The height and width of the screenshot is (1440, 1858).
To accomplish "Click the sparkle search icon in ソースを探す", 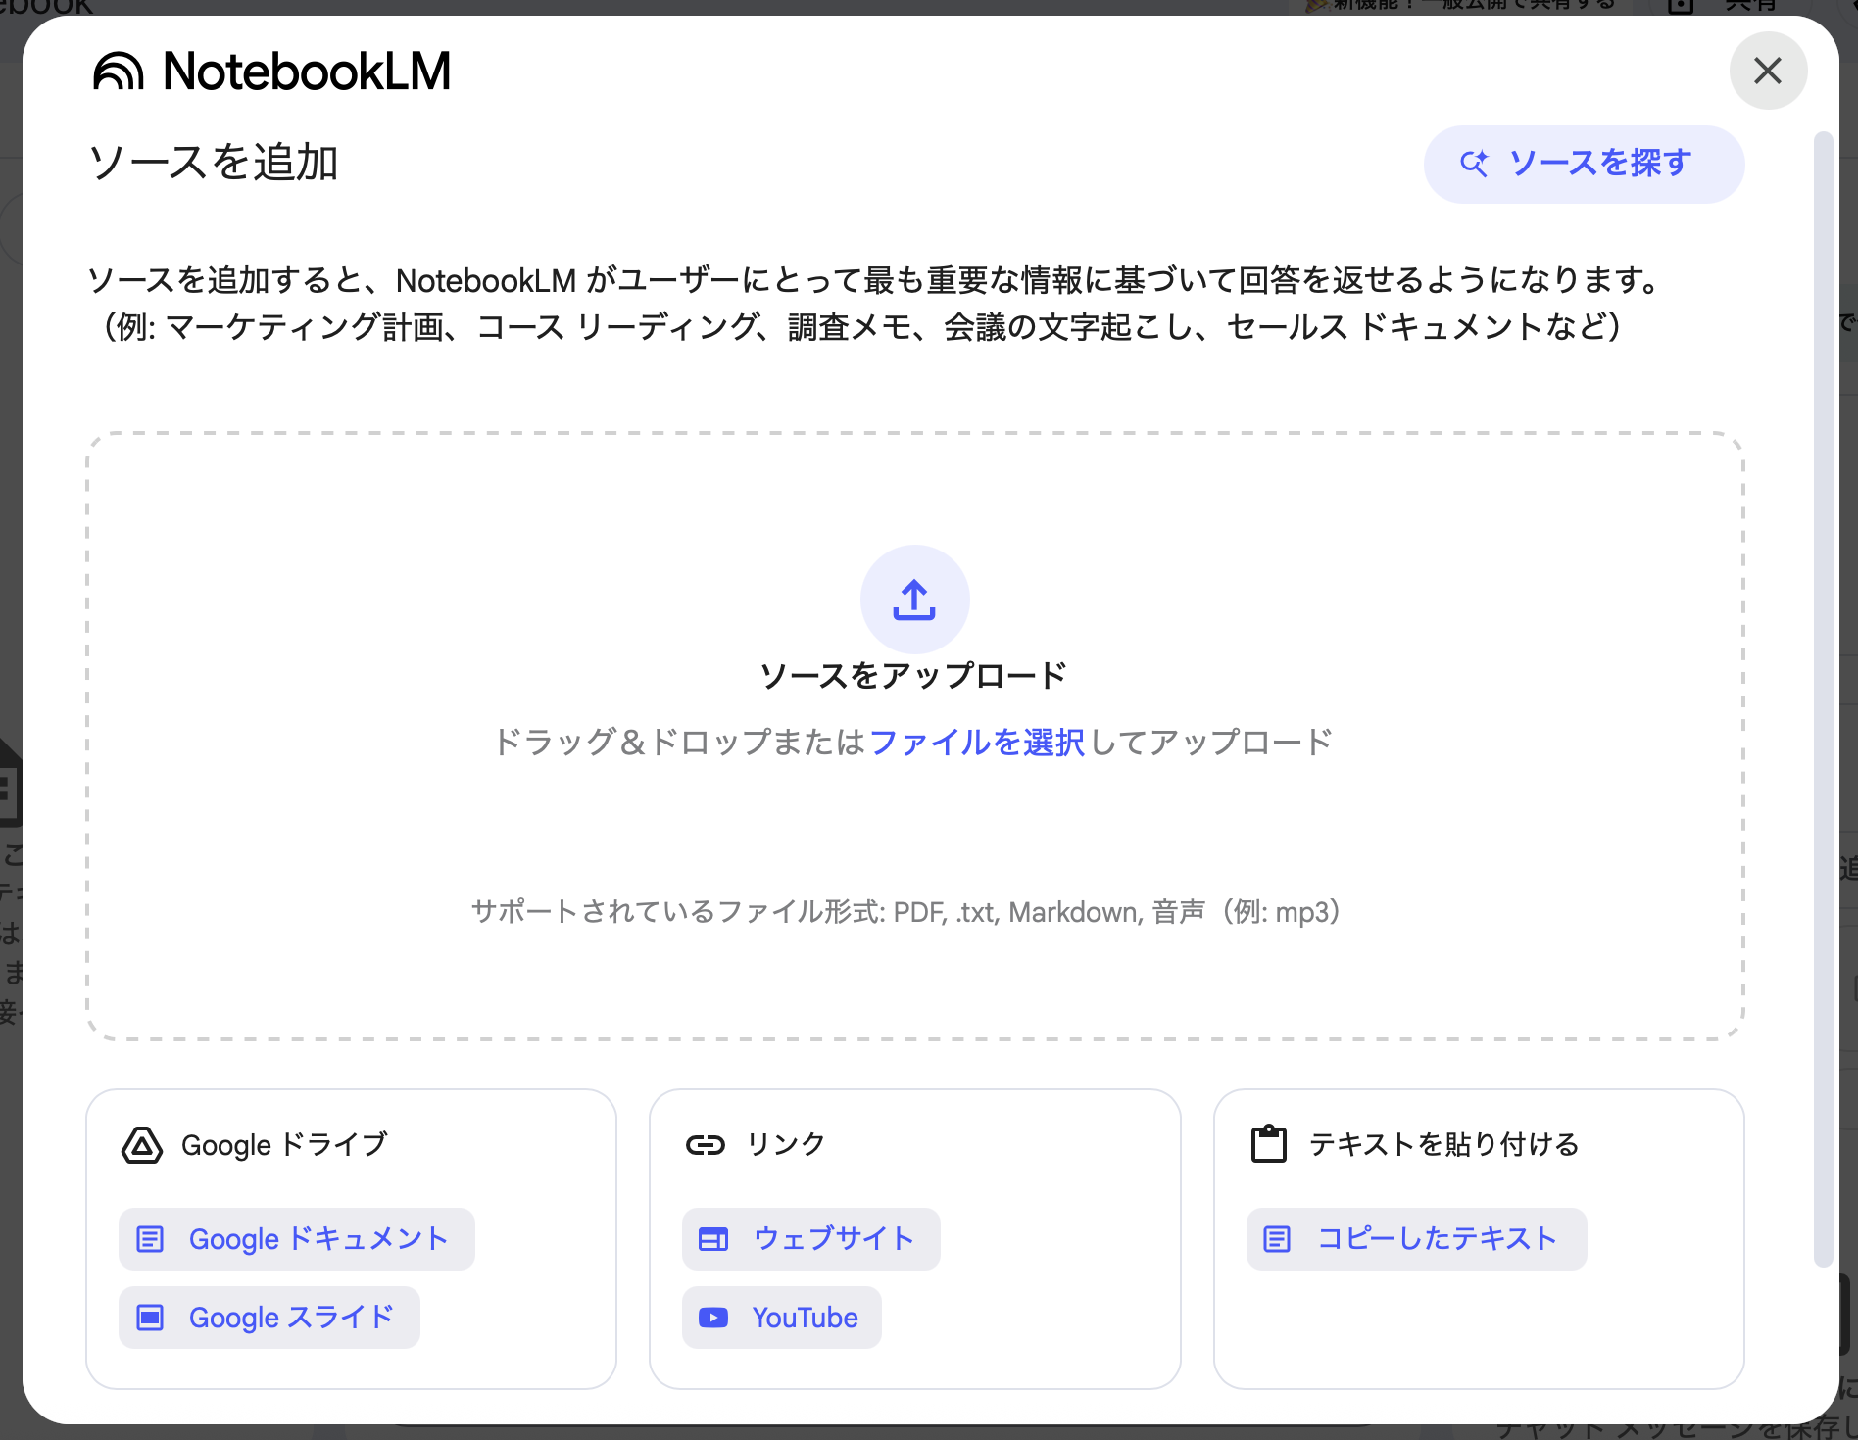I will tap(1474, 164).
